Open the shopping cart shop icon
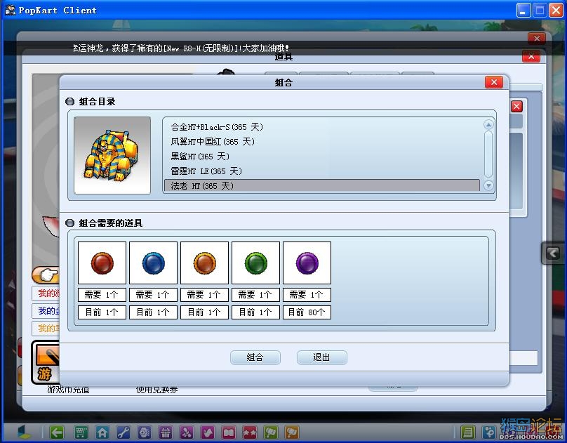567x443 pixels. tap(81, 432)
